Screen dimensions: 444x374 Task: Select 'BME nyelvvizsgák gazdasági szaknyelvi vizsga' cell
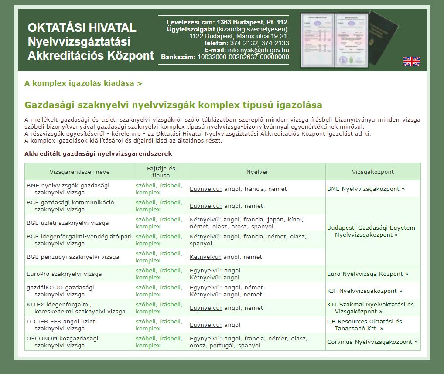(79, 189)
